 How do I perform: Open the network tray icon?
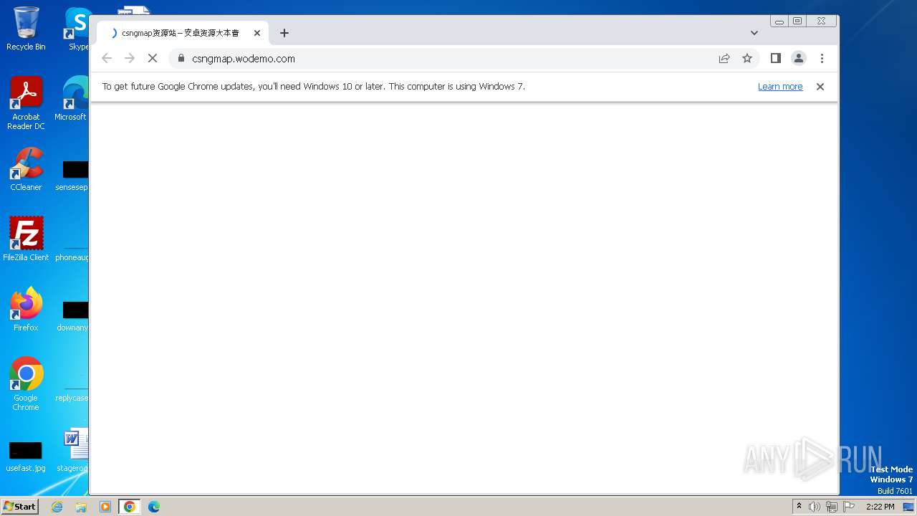point(832,507)
